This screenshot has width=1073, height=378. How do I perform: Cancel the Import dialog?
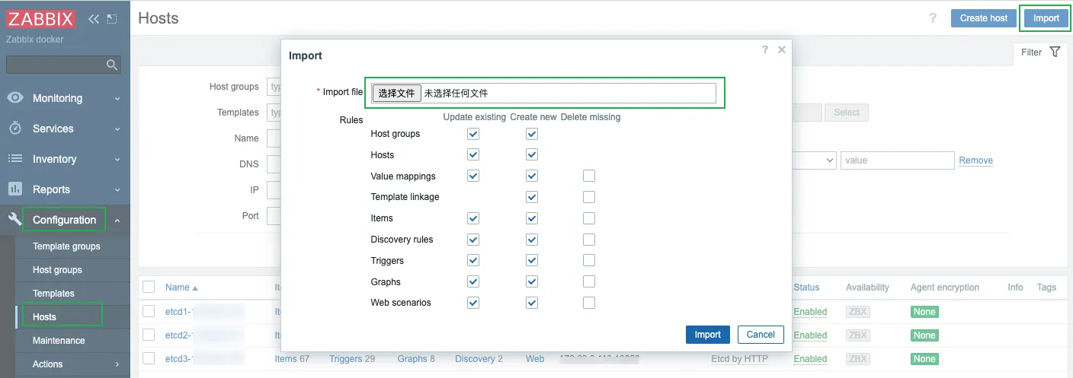(x=761, y=335)
